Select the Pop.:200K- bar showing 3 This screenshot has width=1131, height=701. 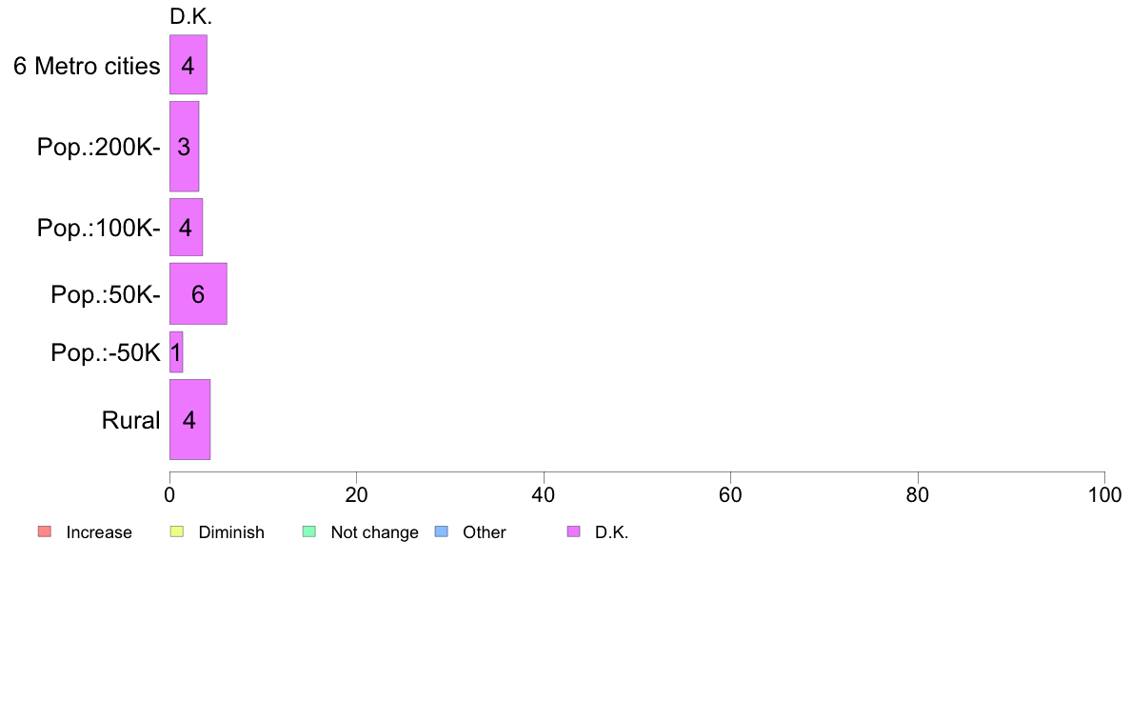(184, 147)
